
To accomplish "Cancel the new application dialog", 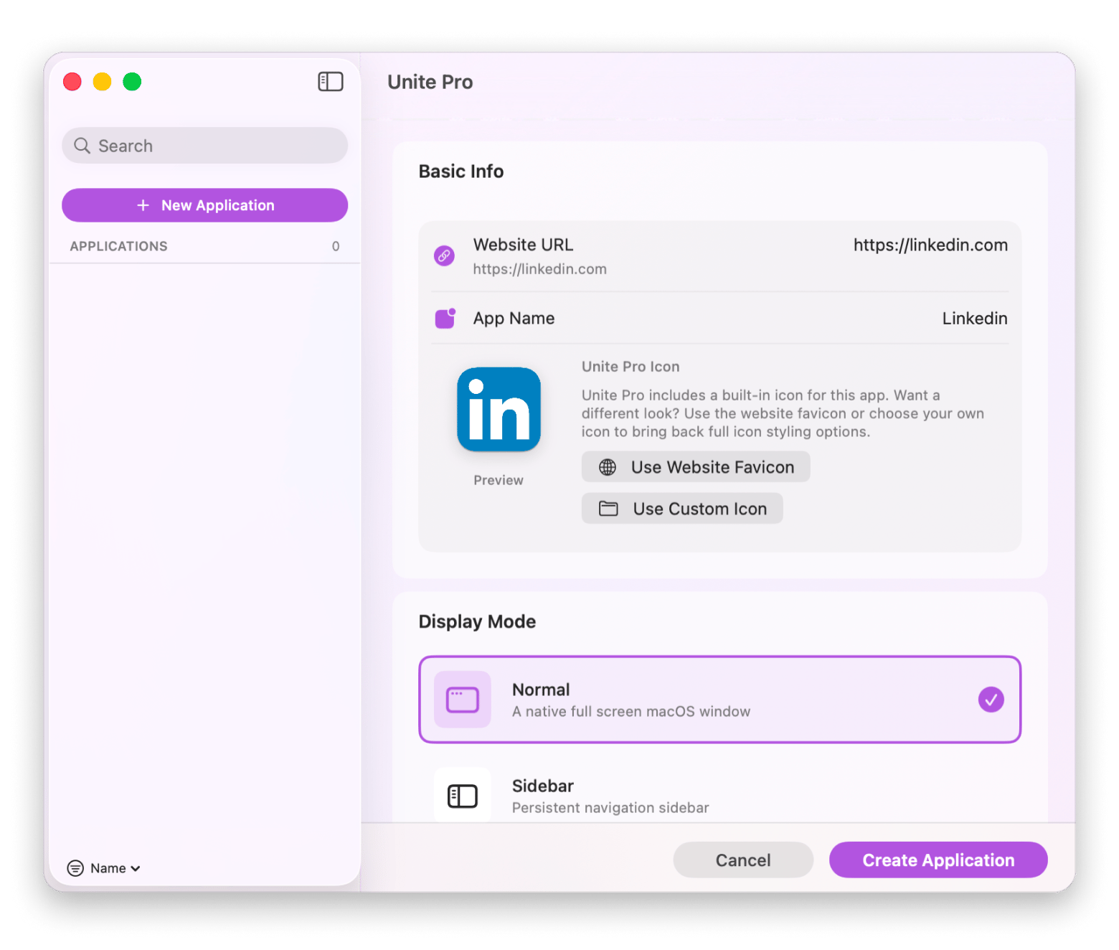I will click(743, 860).
